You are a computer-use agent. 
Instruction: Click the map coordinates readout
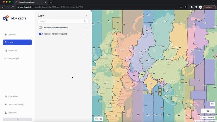pyautogui.click(x=207, y=117)
